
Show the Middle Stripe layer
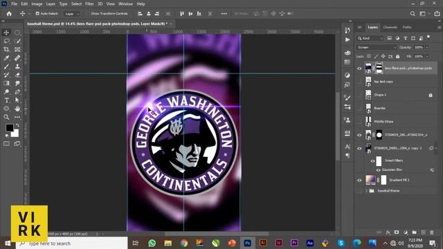[359, 122]
